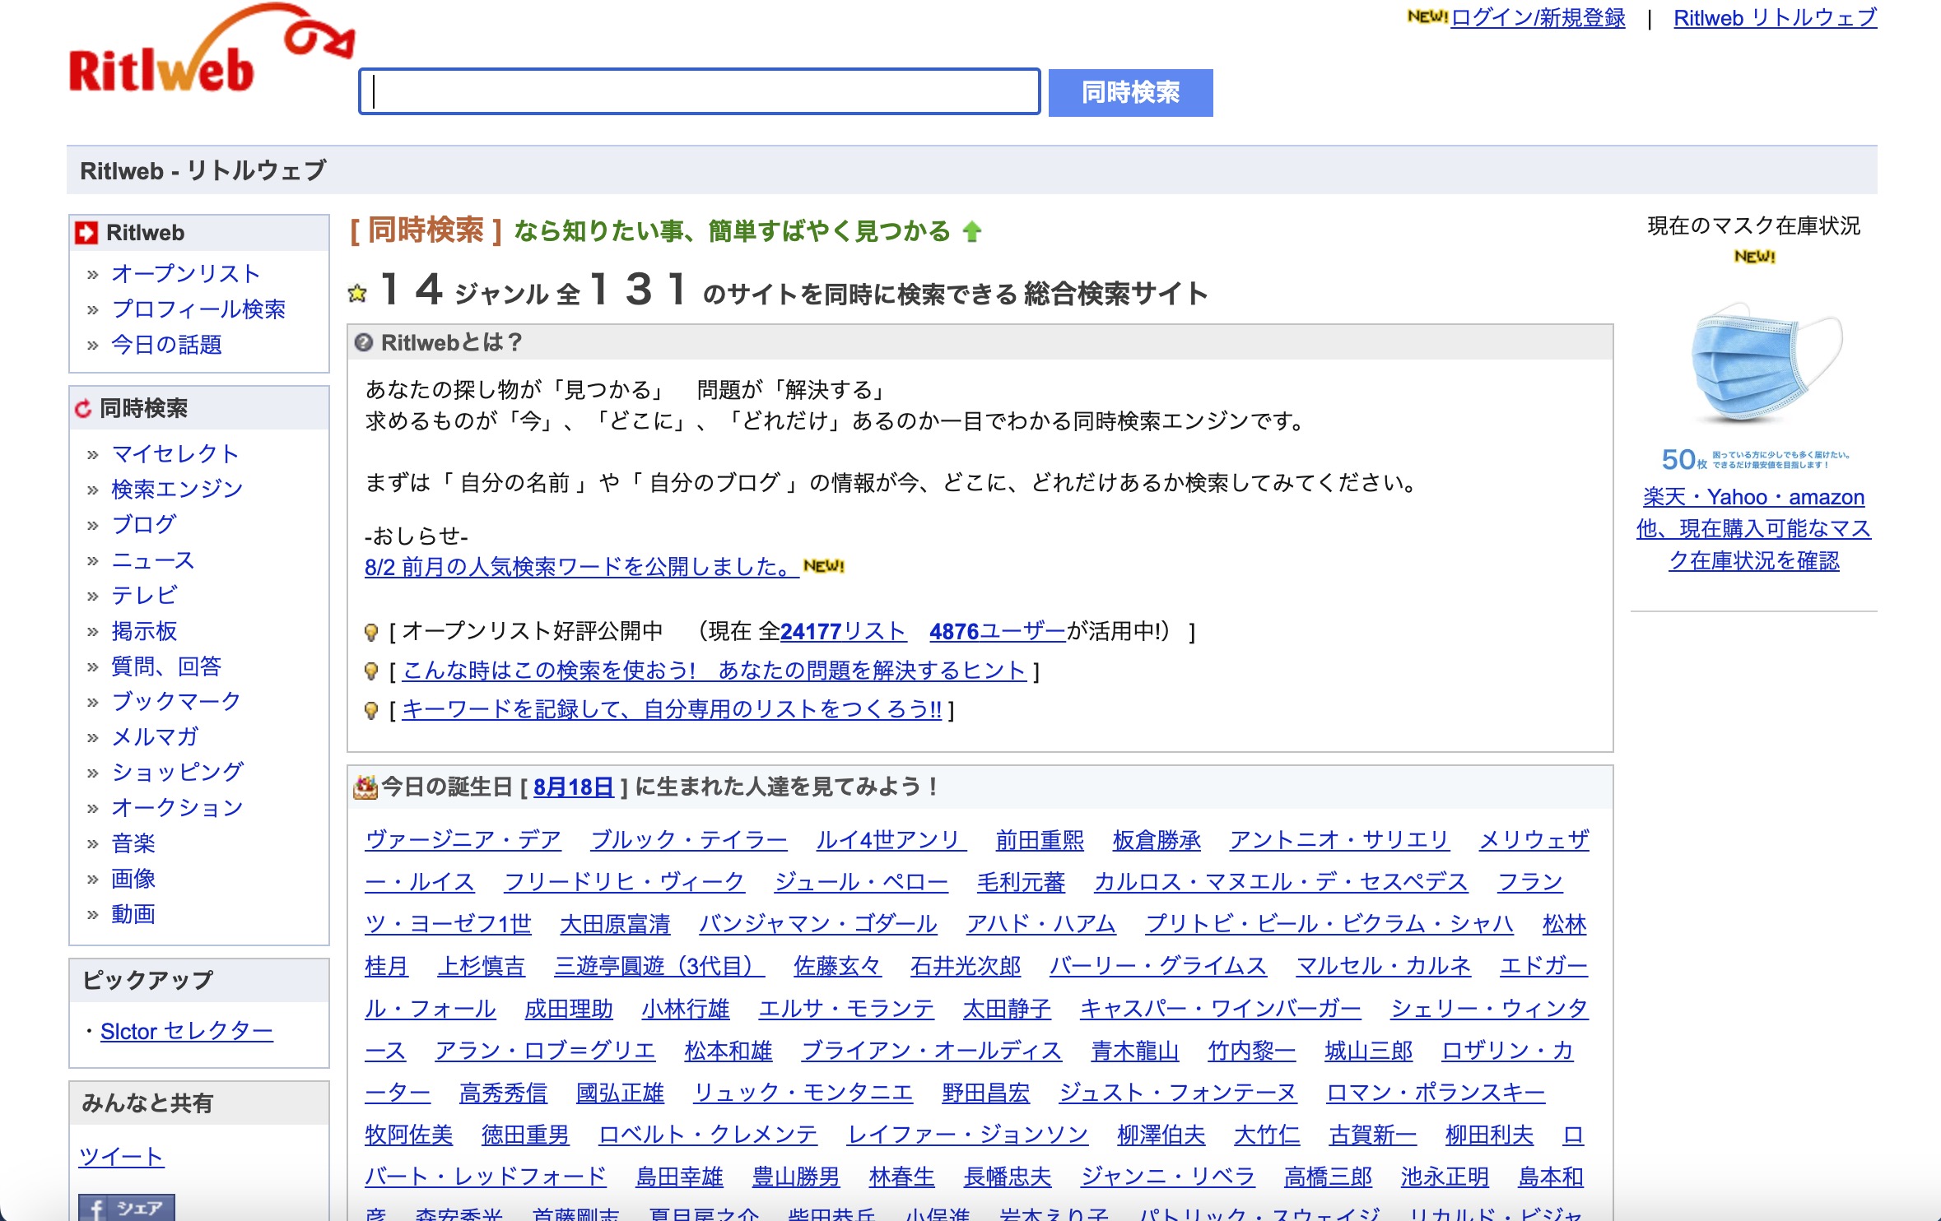Screen dimensions: 1941x1221
Task: Click the ツイート share link
Action: [x=121, y=1156]
